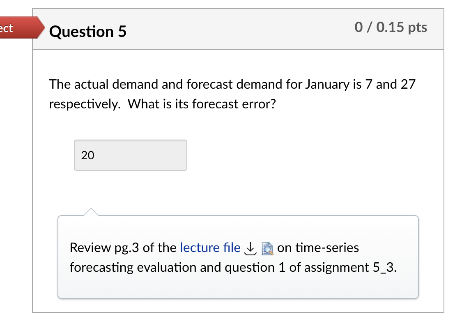Click the Question 5 heading
Viewport: 455px width, 321px height.
pos(87,32)
